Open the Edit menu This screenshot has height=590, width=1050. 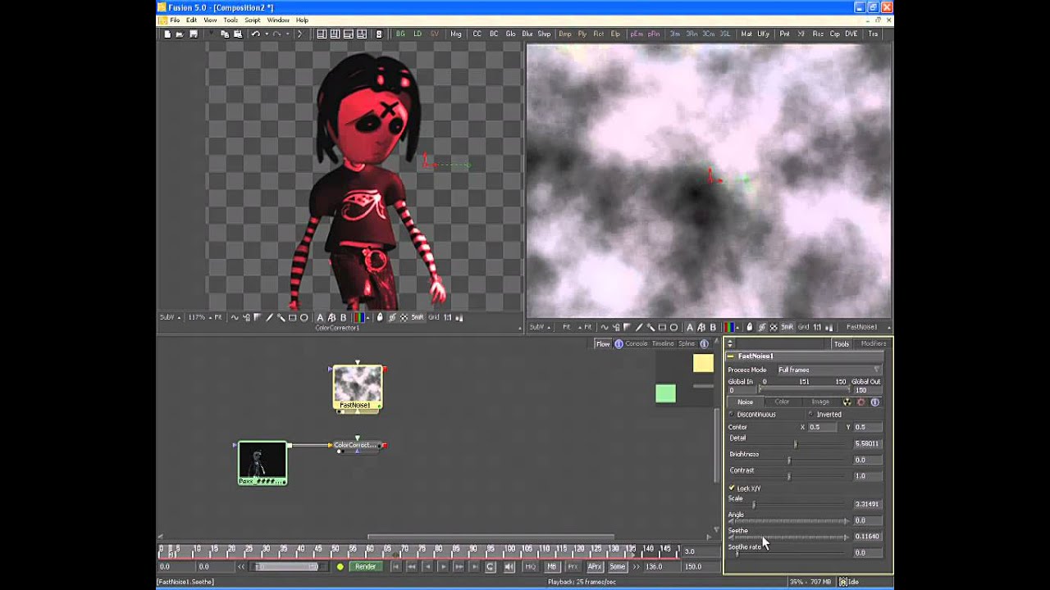pyautogui.click(x=191, y=20)
